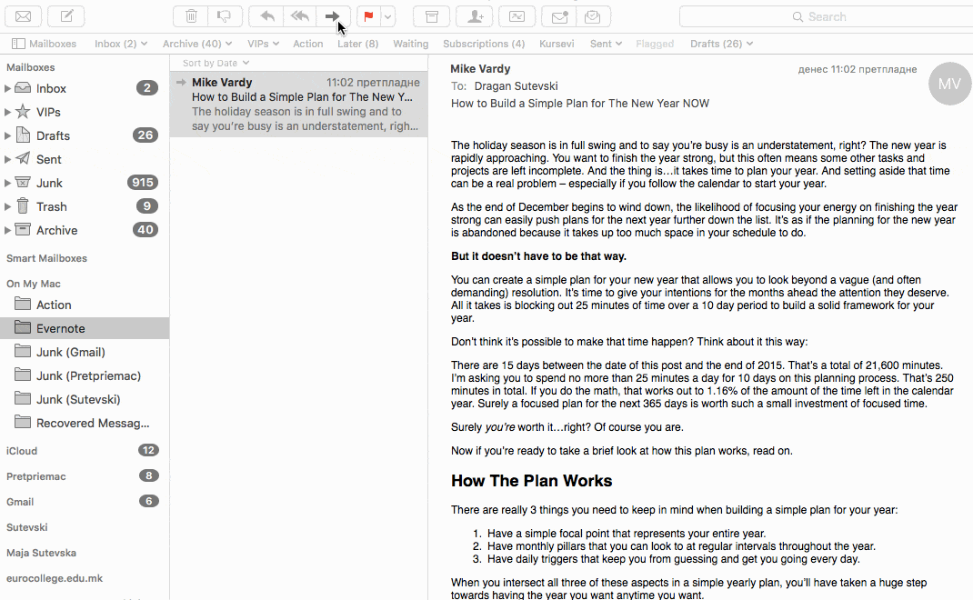
Task: Expand the Inbox mailbox disclosure triangle
Action: pyautogui.click(x=8, y=88)
